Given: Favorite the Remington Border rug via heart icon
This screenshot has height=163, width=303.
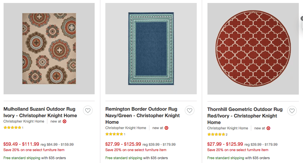Looking at the screenshot, I should click(190, 110).
